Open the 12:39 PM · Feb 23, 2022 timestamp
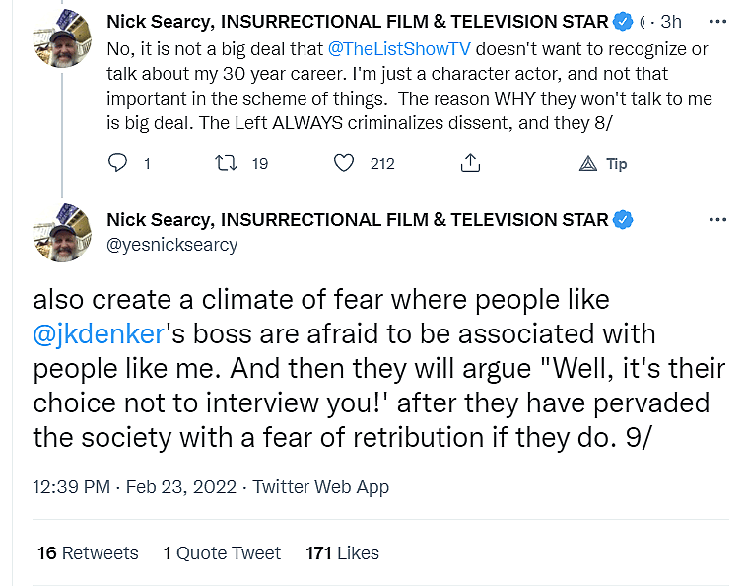 tap(136, 487)
